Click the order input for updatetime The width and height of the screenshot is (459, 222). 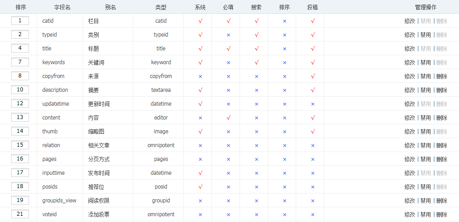[20, 103]
